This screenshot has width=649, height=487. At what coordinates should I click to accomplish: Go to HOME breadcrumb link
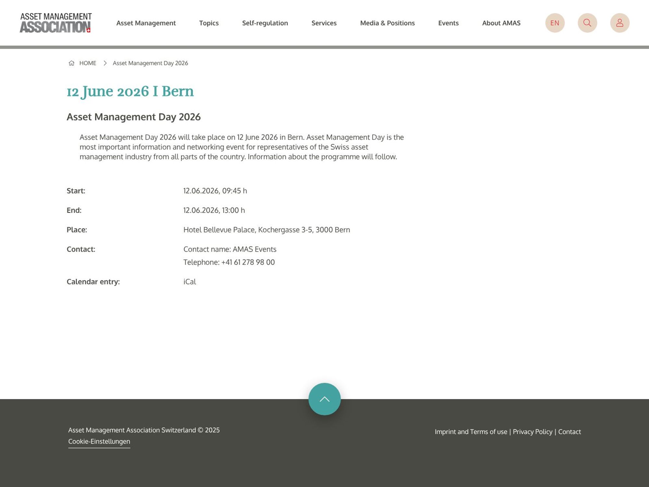click(88, 63)
